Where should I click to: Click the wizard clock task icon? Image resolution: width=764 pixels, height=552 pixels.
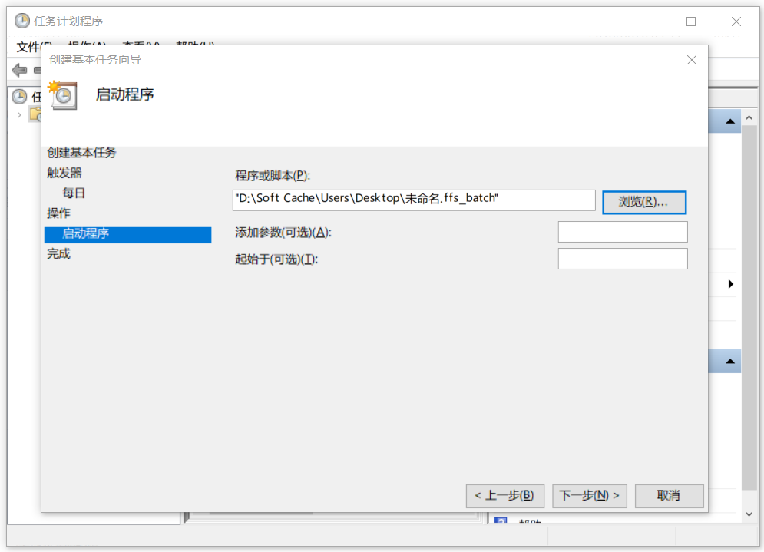pos(62,95)
